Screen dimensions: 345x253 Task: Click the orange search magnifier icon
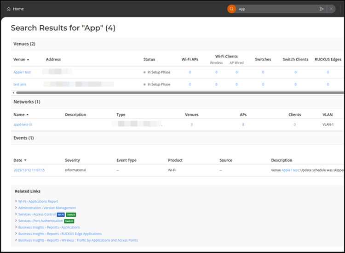pos(232,9)
